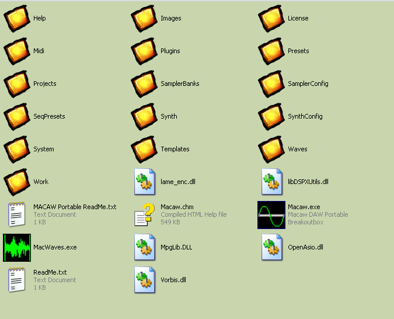Click the Macaw.exe sine wave icon
Image resolution: width=394 pixels, height=319 pixels.
271,215
